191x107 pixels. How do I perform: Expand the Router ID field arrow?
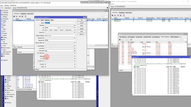click(x=75, y=32)
